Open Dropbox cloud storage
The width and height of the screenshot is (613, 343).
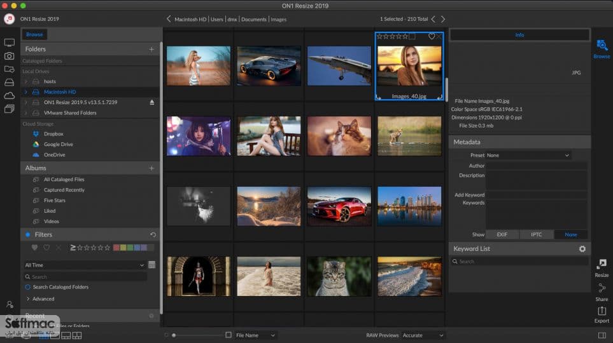pyautogui.click(x=53, y=134)
